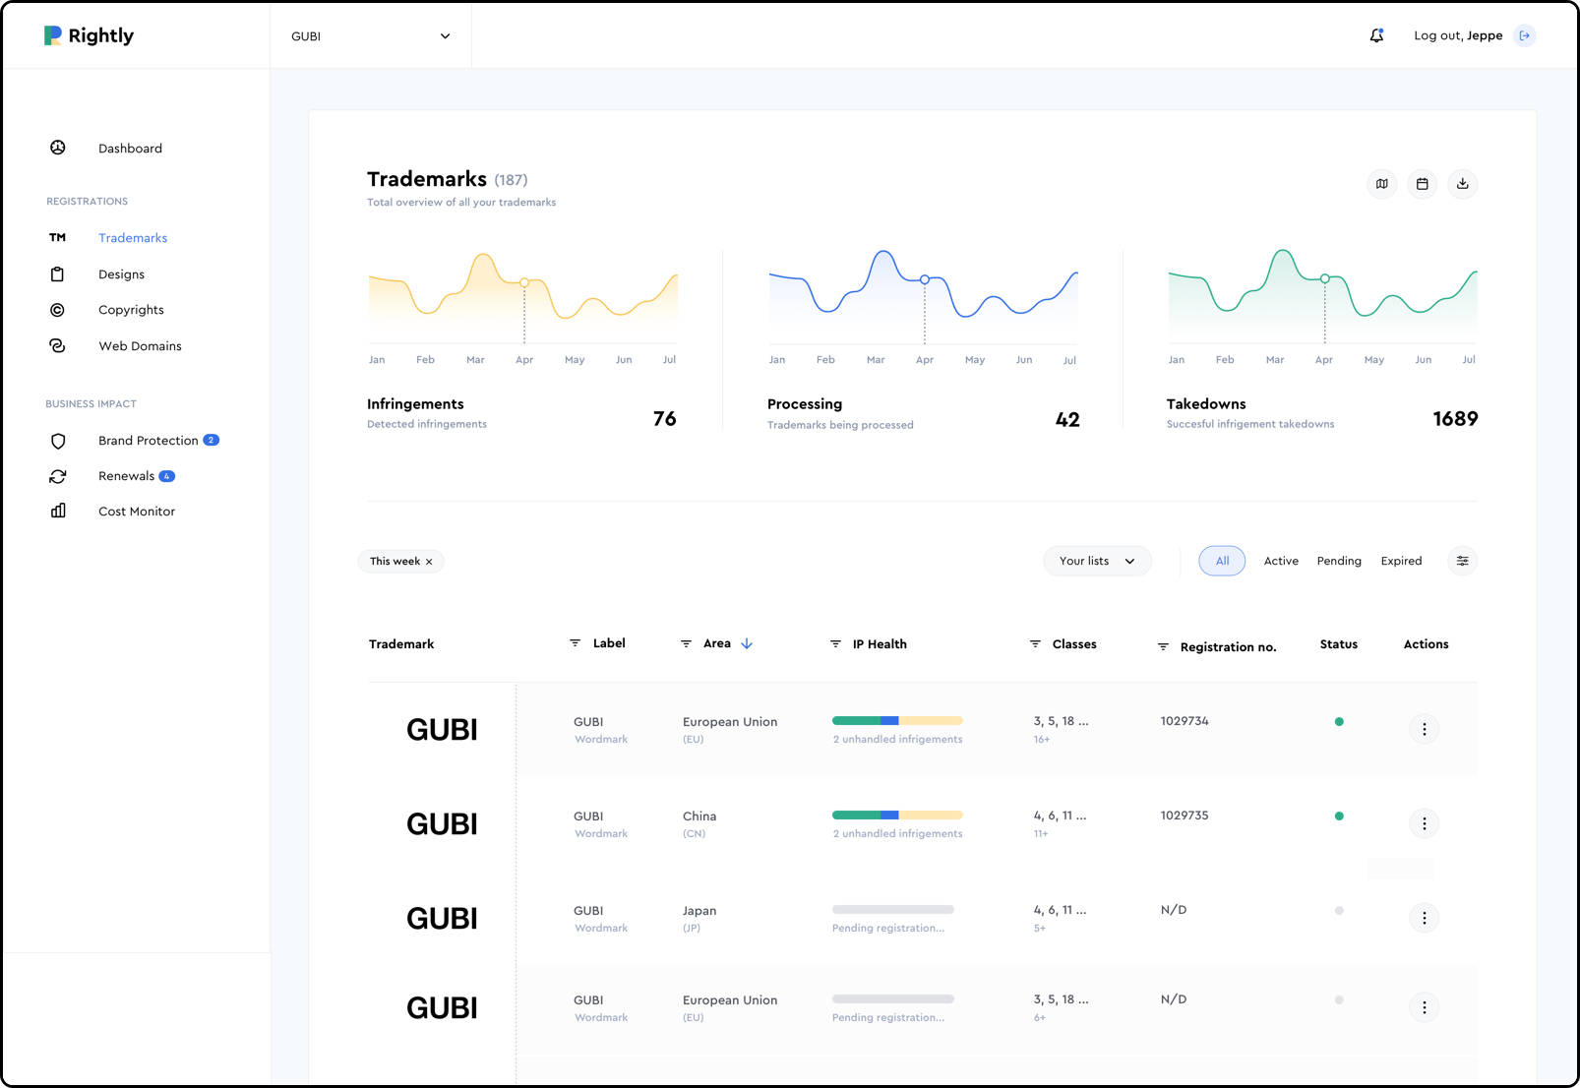Click the Dashboard gauge icon
The image size is (1580, 1088).
pos(58,148)
